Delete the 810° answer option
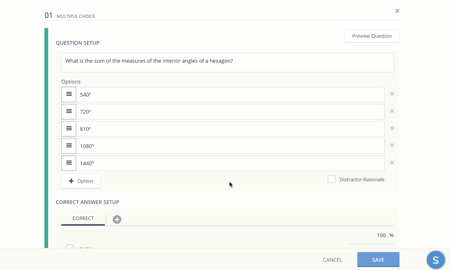This screenshot has width=451, height=270. pos(392,128)
